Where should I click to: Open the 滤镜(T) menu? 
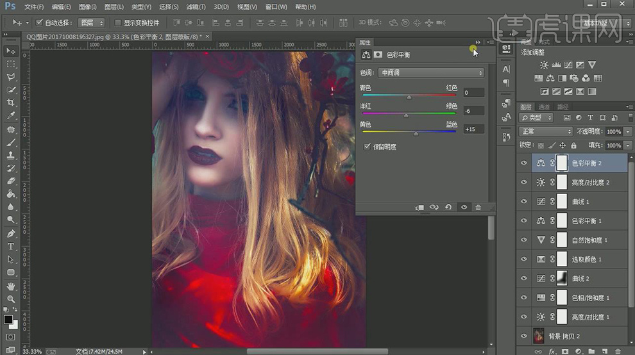tap(196, 6)
